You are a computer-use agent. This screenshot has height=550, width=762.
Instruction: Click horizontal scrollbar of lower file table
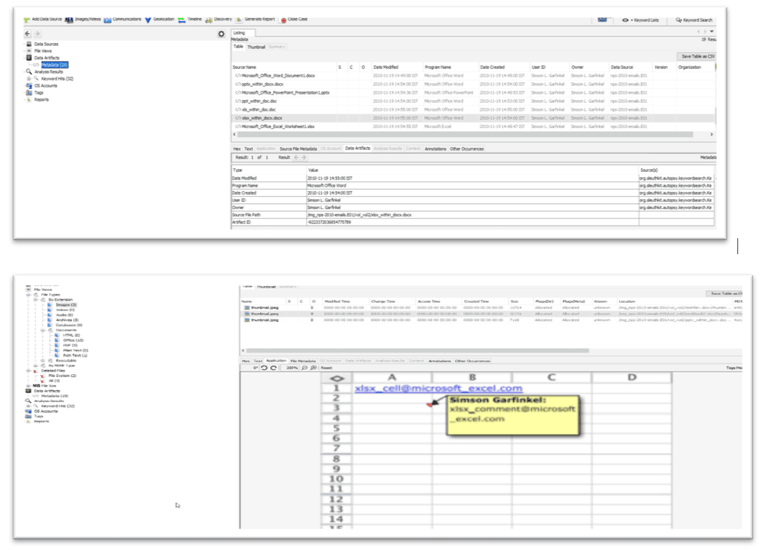tap(418, 350)
